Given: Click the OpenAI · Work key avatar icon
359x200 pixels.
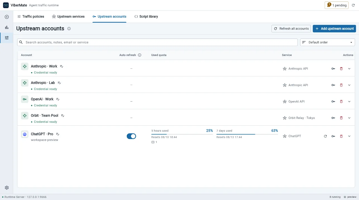Looking at the screenshot, I should [25, 99].
